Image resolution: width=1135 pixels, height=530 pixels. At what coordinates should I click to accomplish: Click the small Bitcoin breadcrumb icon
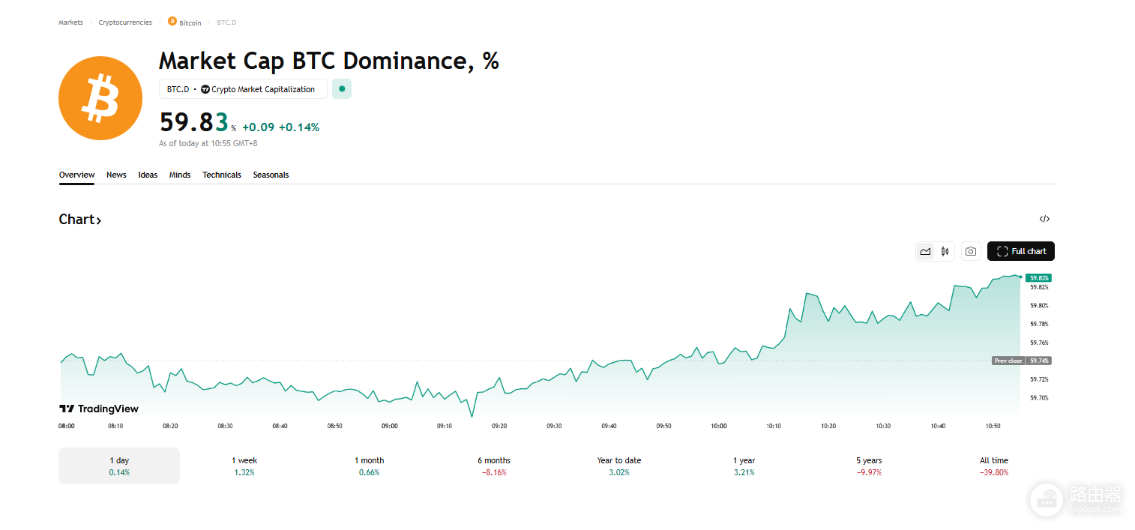click(172, 22)
